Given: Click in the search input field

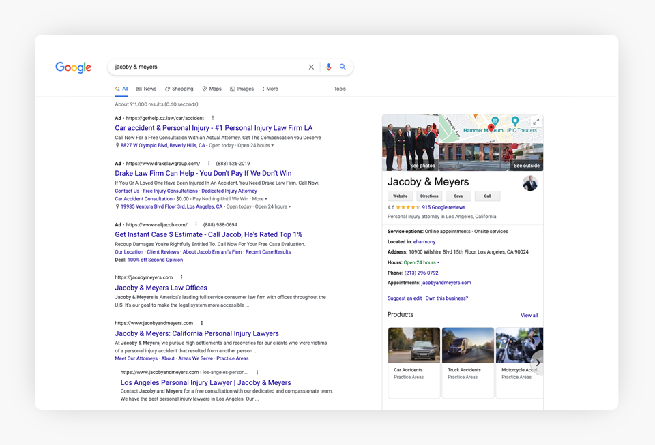Looking at the screenshot, I should click(x=205, y=67).
